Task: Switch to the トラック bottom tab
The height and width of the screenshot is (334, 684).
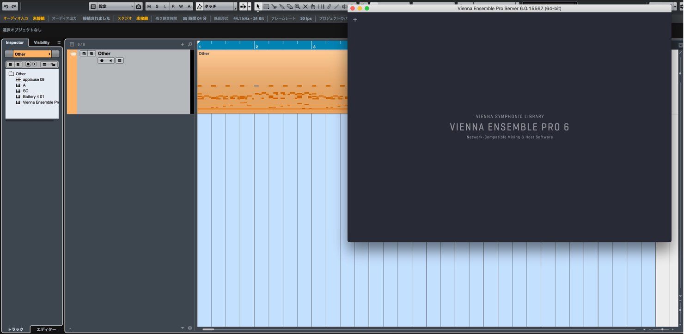Action: tap(15, 329)
